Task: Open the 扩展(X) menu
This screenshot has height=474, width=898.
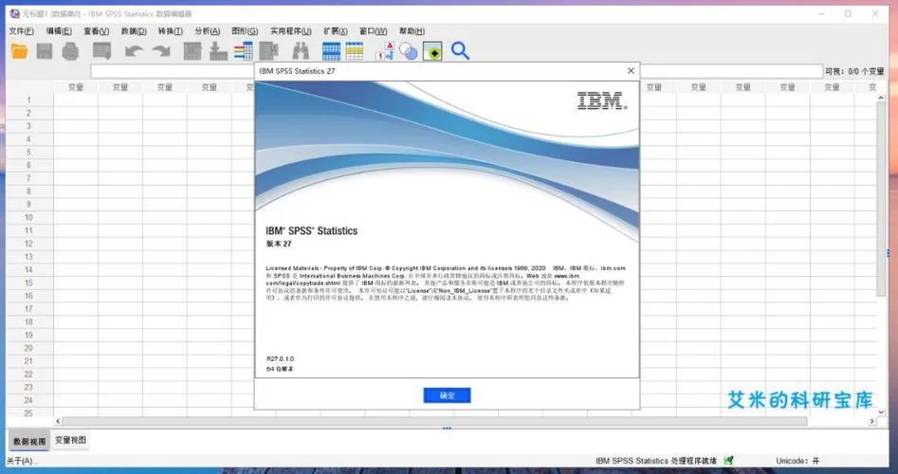Action: 336,31
